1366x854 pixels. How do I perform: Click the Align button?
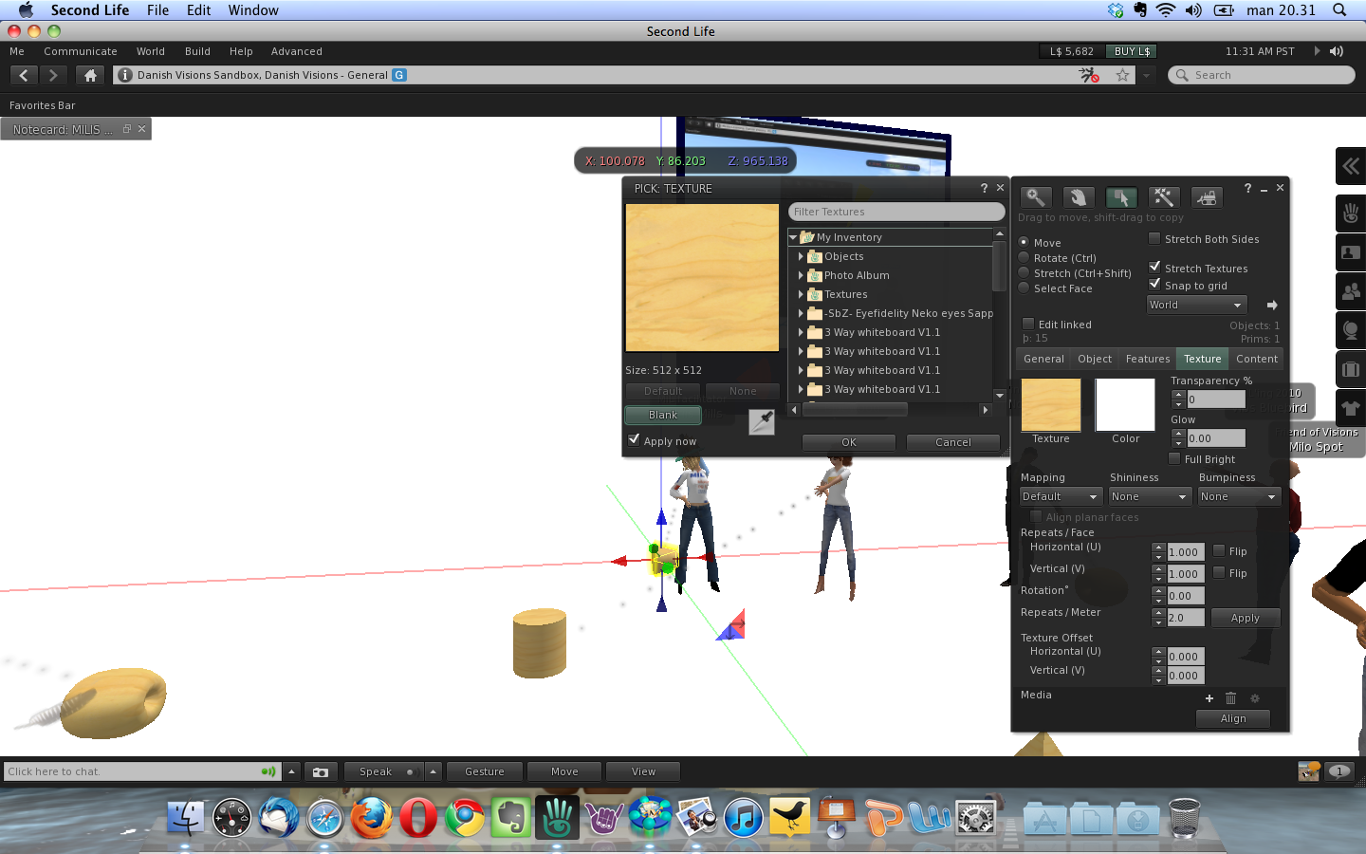tap(1232, 718)
